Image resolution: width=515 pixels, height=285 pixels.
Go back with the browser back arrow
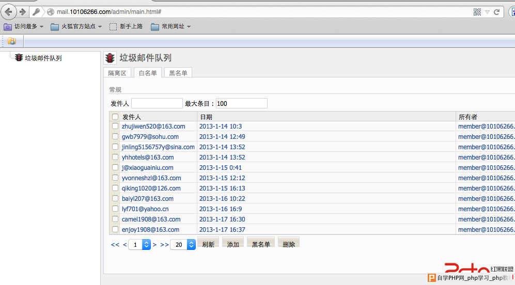(9, 12)
